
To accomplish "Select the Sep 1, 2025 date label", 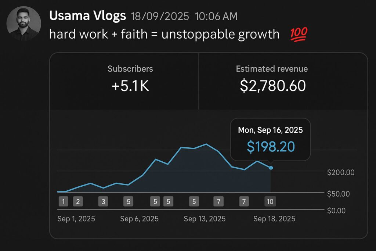I will pyautogui.click(x=76, y=219).
